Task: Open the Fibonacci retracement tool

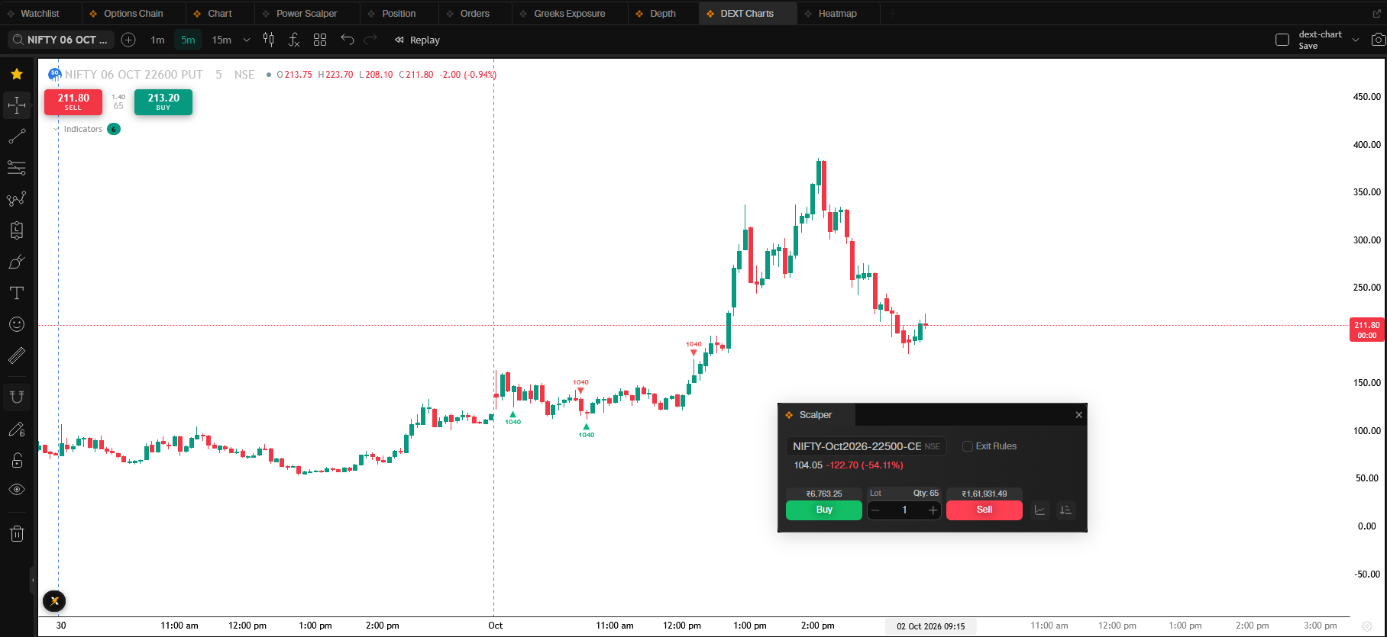Action: (x=17, y=168)
